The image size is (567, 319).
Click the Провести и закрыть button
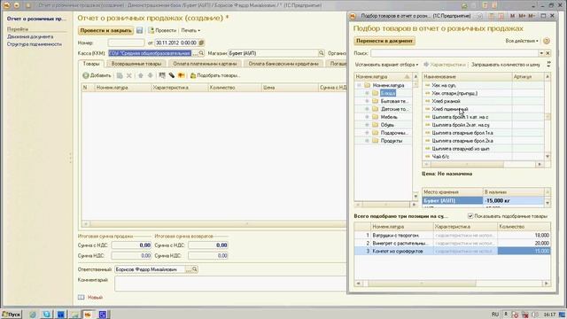[x=106, y=30]
